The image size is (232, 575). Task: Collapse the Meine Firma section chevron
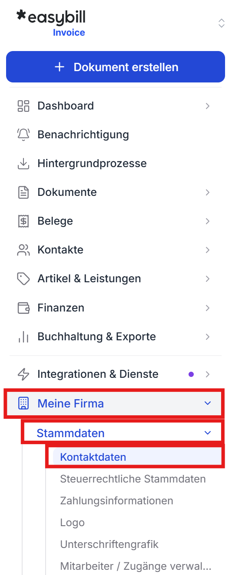tap(208, 403)
